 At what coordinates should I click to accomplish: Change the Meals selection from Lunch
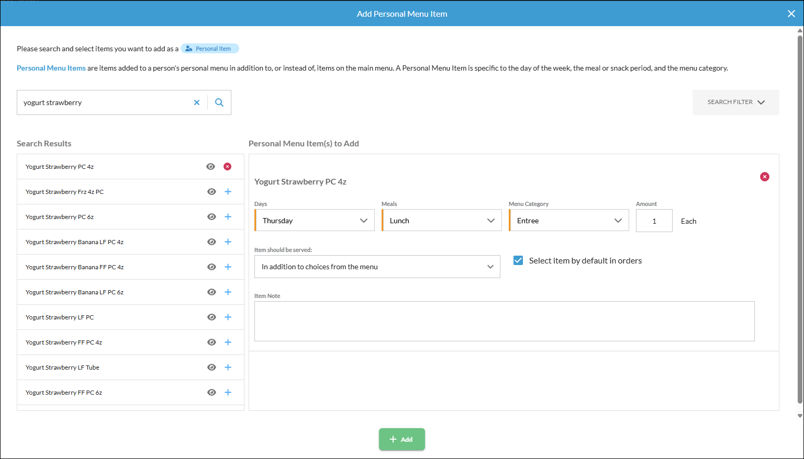[x=441, y=220]
